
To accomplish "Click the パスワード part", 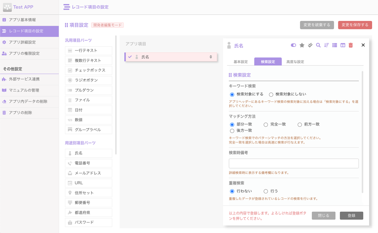I will (x=88, y=222).
